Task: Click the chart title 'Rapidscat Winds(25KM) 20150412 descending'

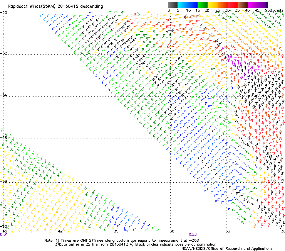Action: [x=55, y=7]
